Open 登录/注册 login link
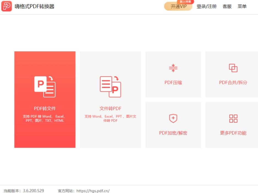The width and height of the screenshot is (258, 193). tap(207, 6)
